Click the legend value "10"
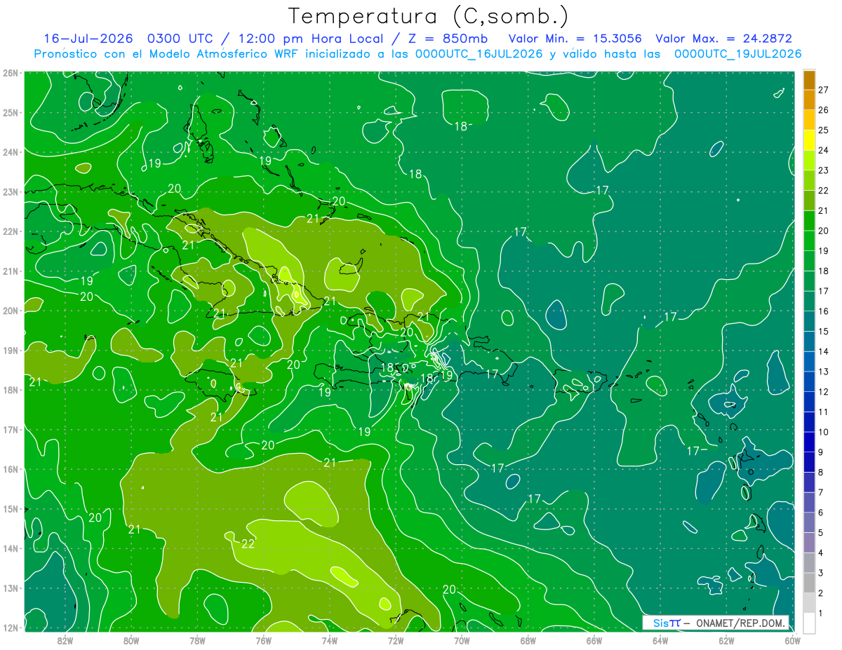The height and width of the screenshot is (650, 842). (824, 432)
